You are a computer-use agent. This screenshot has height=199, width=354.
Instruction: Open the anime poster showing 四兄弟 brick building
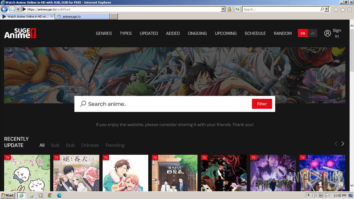[175, 173]
